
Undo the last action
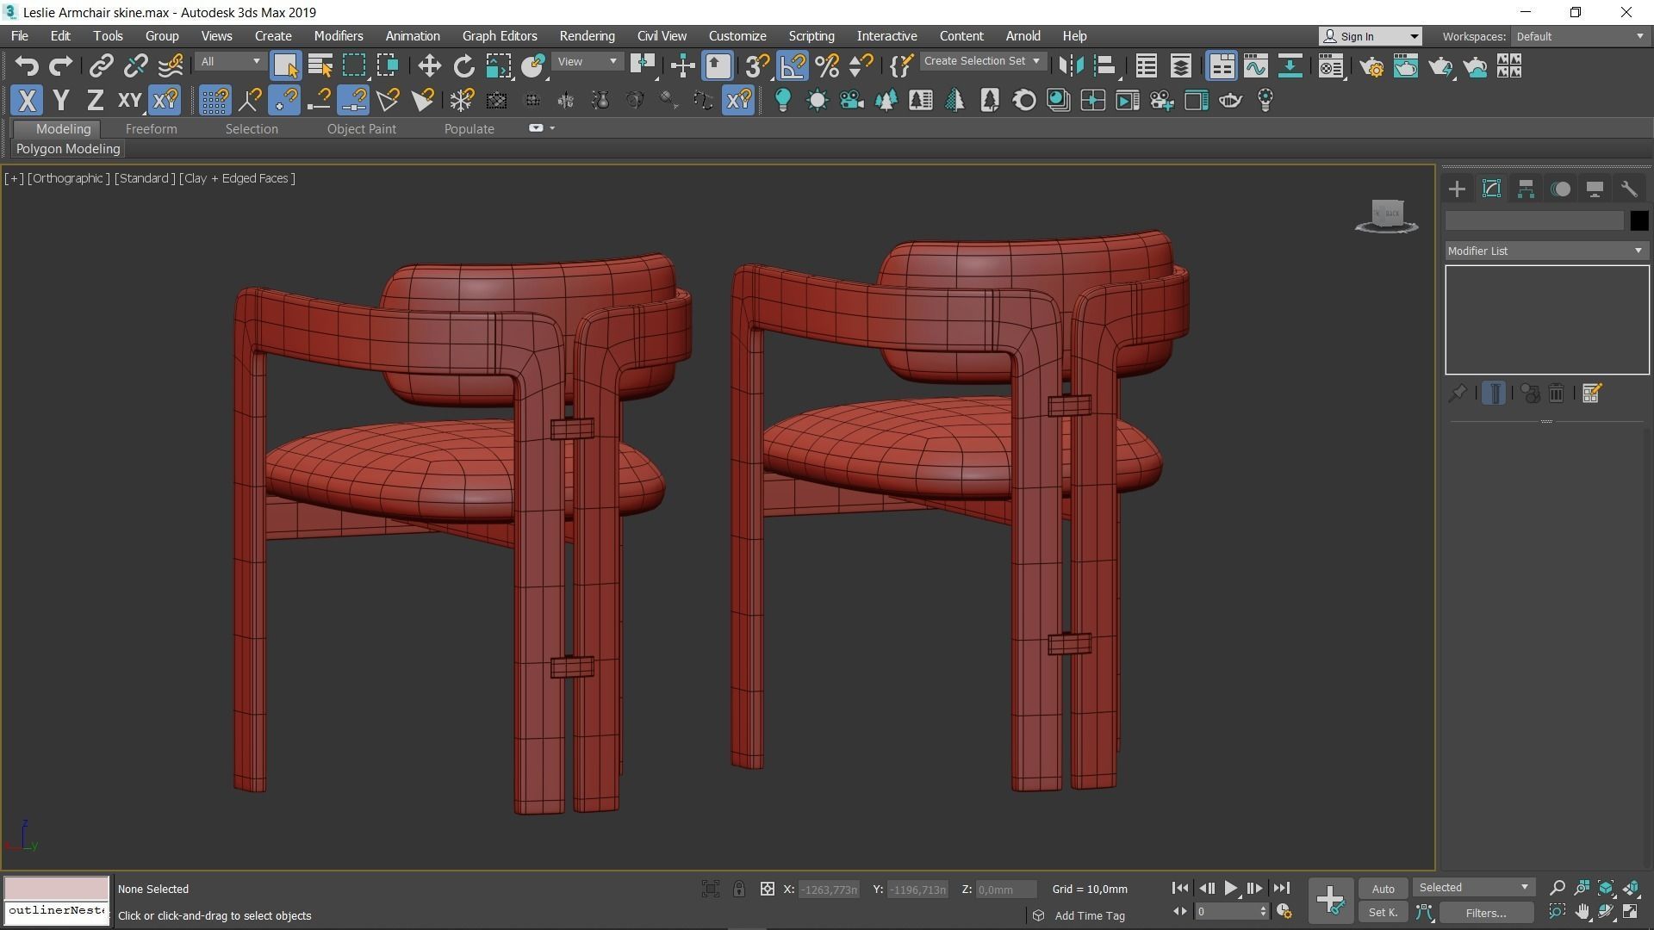click(x=27, y=65)
